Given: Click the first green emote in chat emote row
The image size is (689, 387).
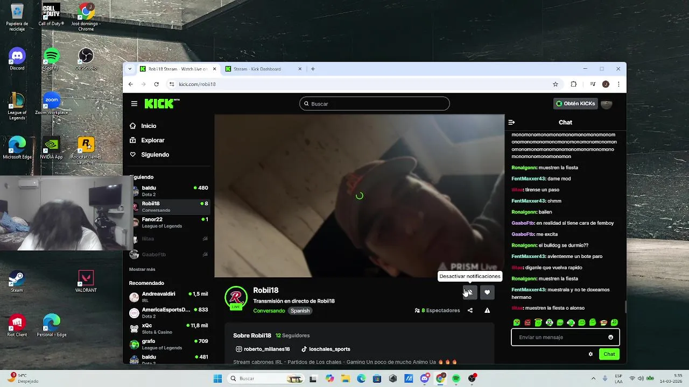Looking at the screenshot, I should pos(517,322).
